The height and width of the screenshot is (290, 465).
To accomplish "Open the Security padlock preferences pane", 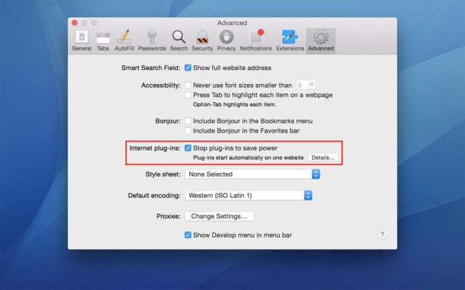I will [202, 40].
